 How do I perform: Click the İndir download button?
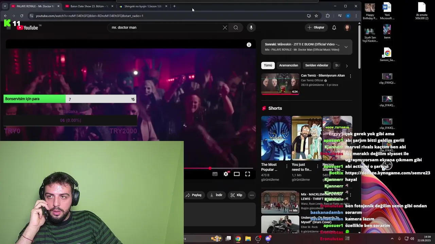click(216, 195)
